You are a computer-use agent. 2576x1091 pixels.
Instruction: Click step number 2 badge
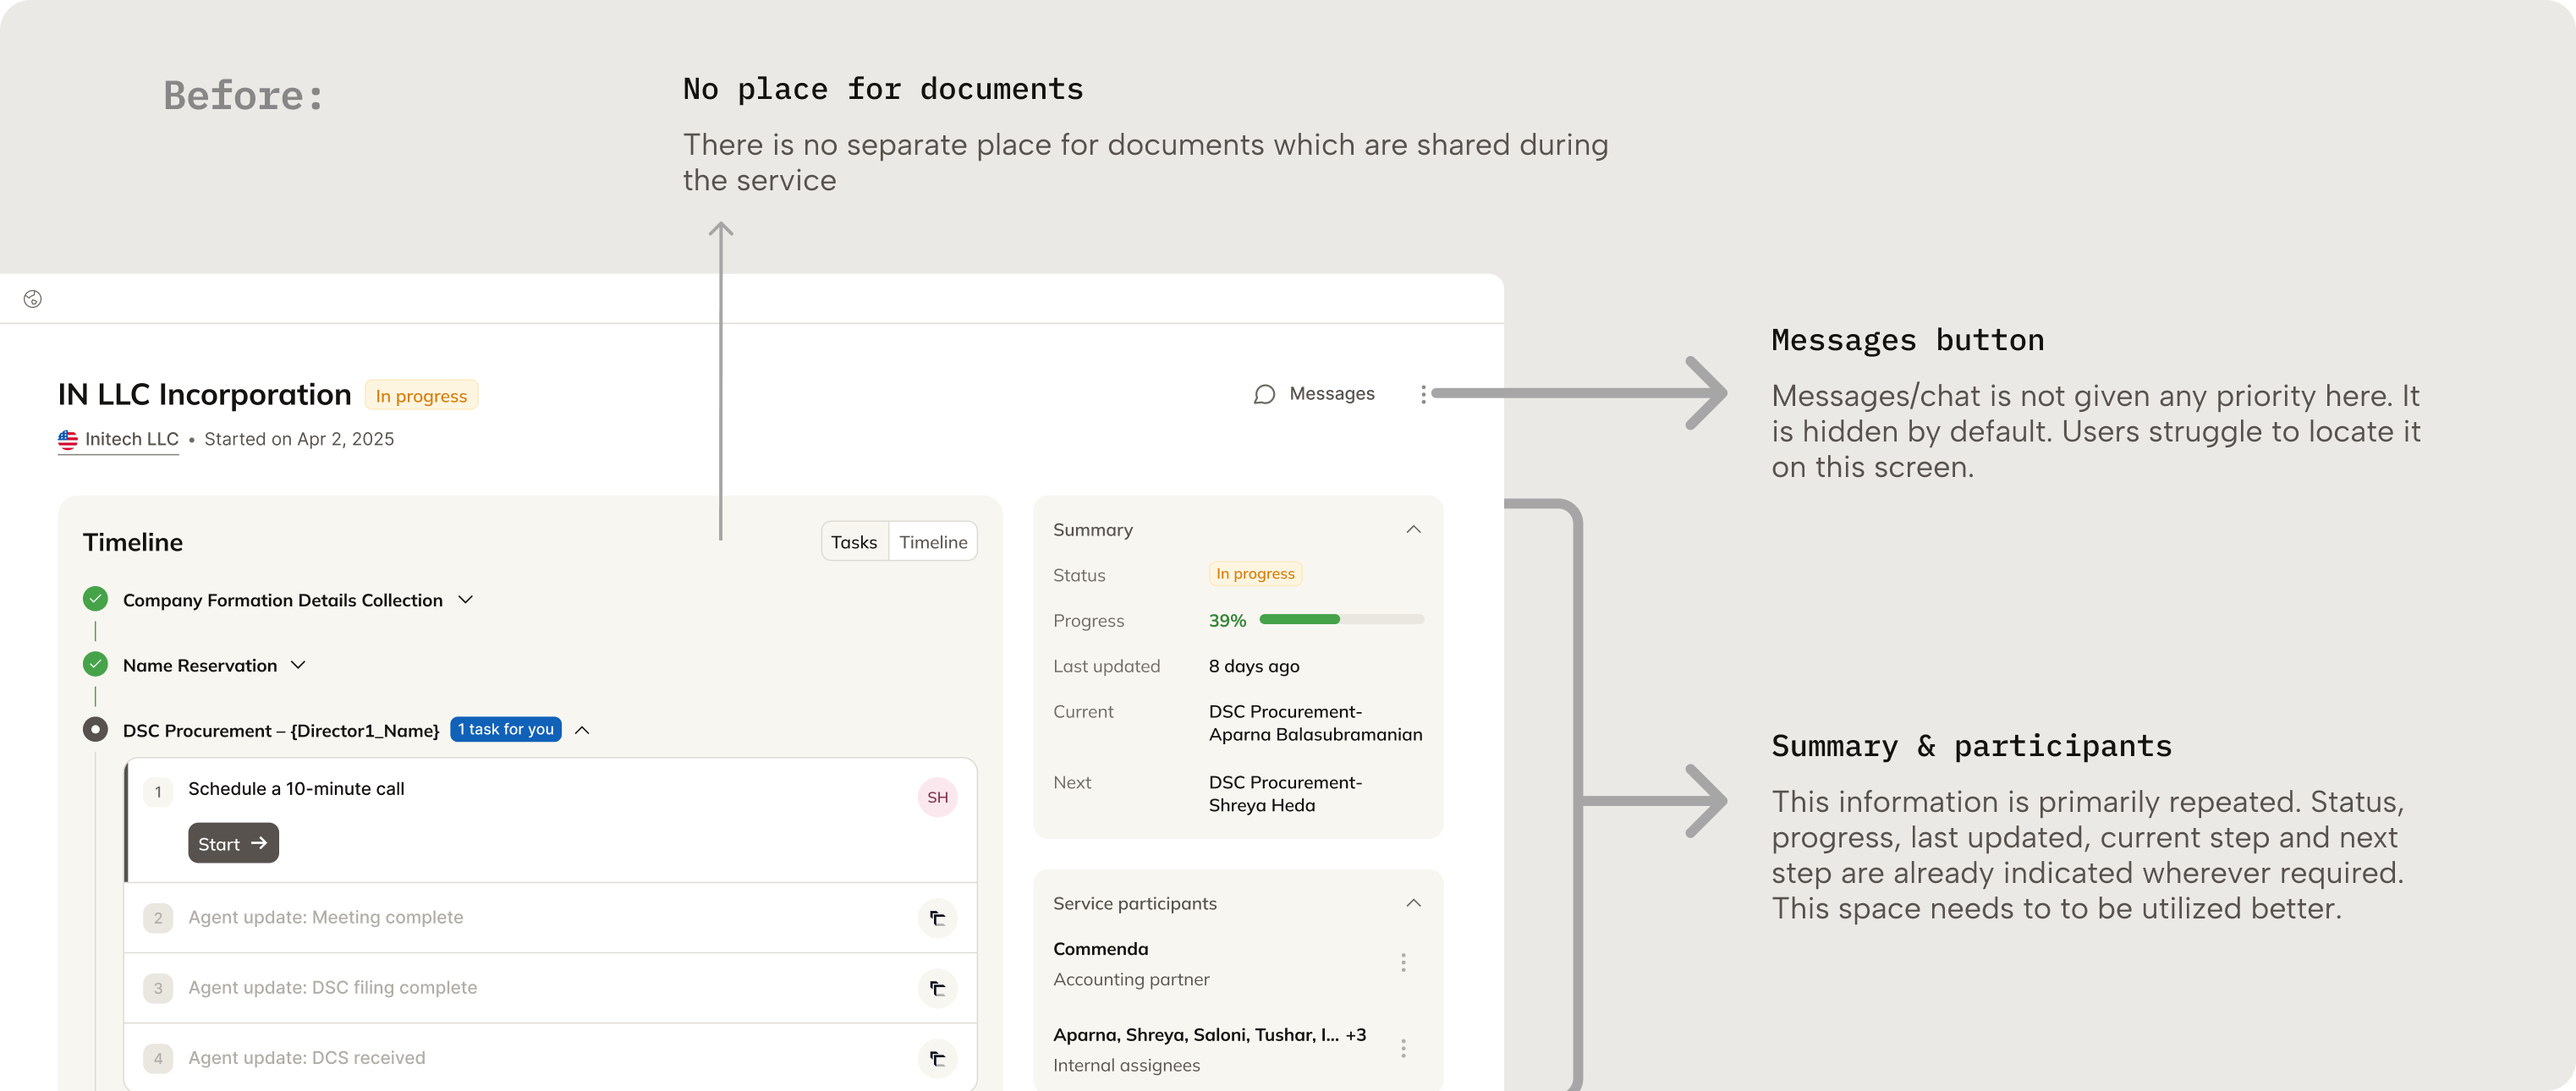coord(158,917)
